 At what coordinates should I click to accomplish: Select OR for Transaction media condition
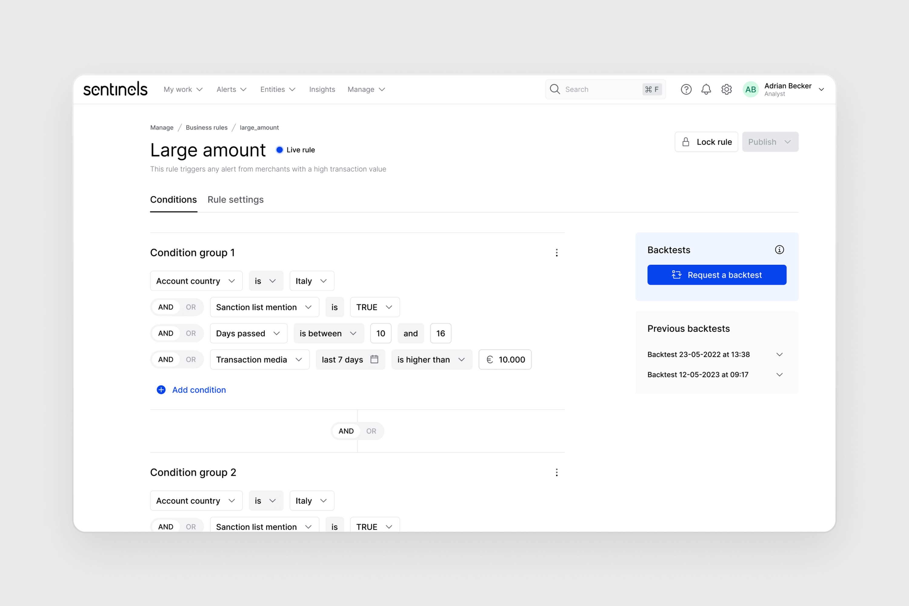pos(191,359)
